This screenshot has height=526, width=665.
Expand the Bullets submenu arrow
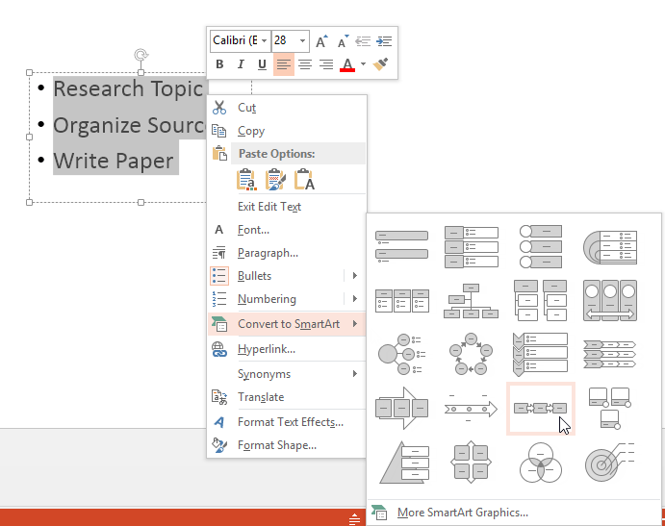click(355, 276)
